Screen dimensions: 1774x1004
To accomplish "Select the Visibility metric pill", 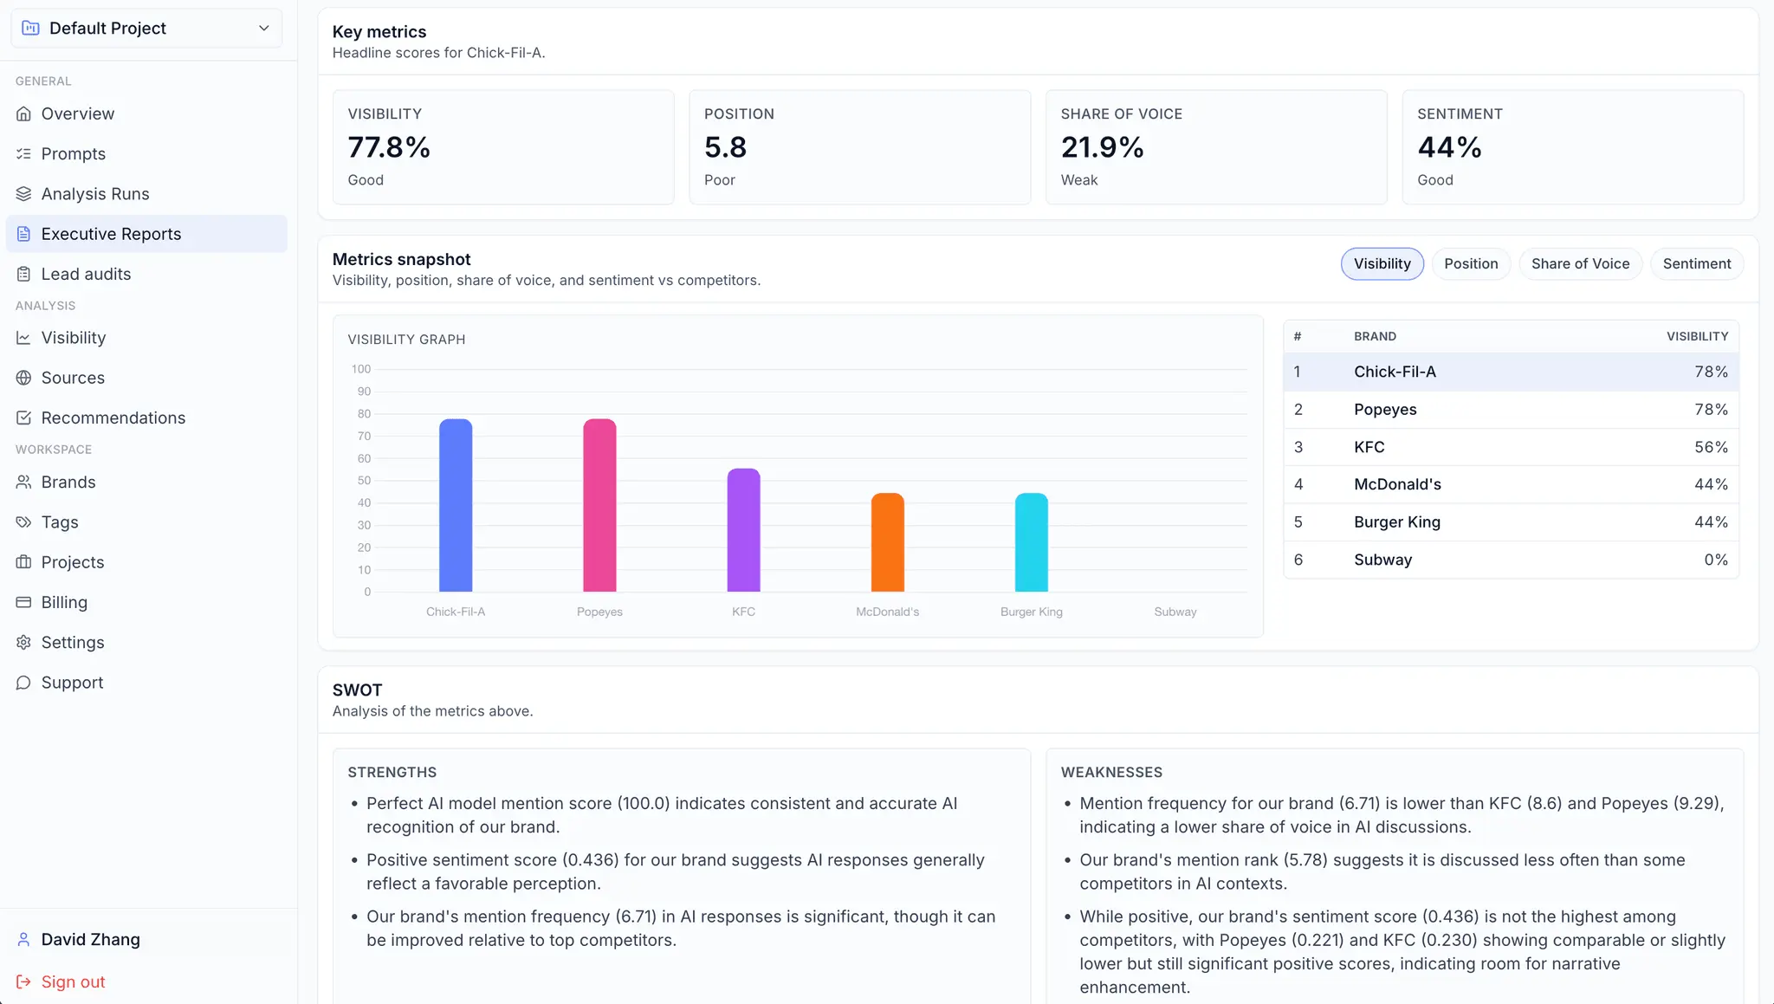I will (1382, 263).
